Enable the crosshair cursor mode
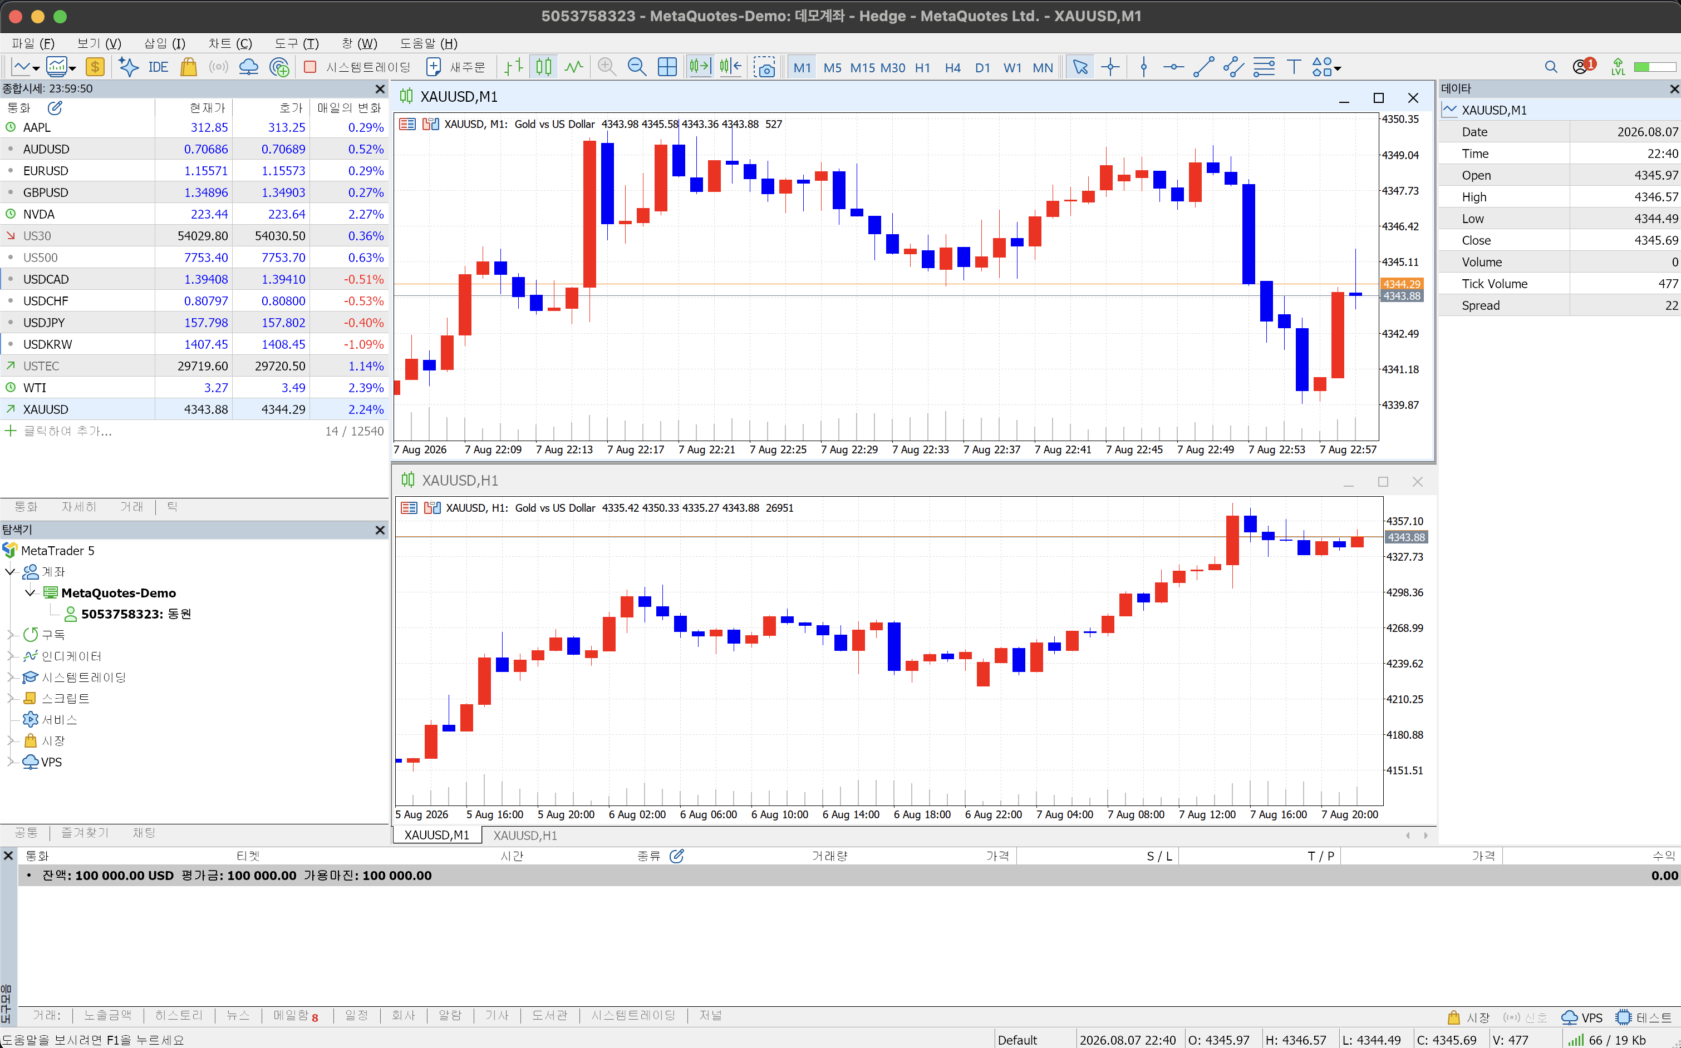This screenshot has width=1681, height=1048. (x=1110, y=67)
